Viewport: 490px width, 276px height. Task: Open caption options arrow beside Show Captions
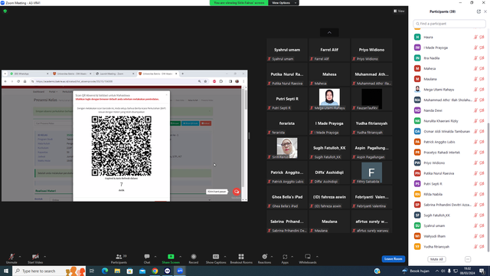(x=225, y=257)
